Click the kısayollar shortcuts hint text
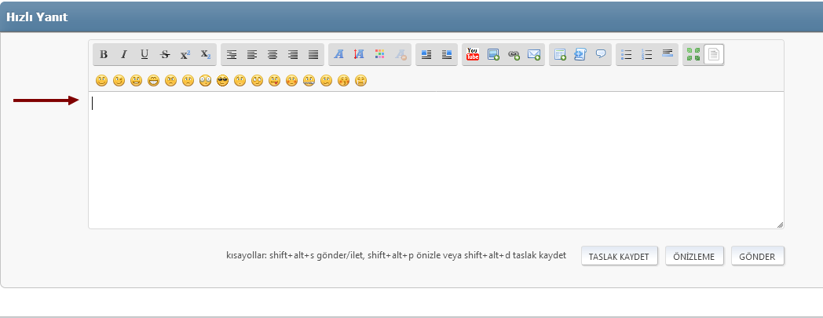 397,255
